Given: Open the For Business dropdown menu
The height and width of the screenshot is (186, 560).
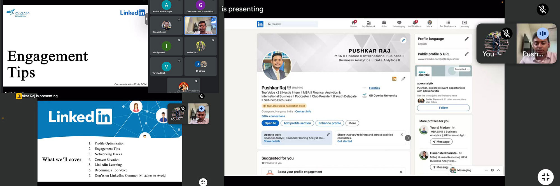Looking at the screenshot, I should coord(448,24).
